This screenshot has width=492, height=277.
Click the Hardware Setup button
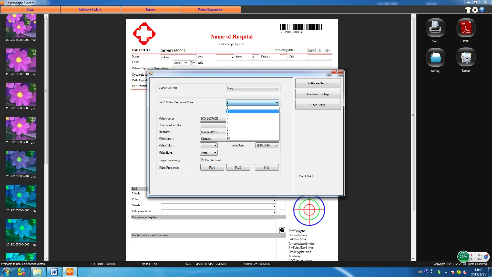[318, 94]
